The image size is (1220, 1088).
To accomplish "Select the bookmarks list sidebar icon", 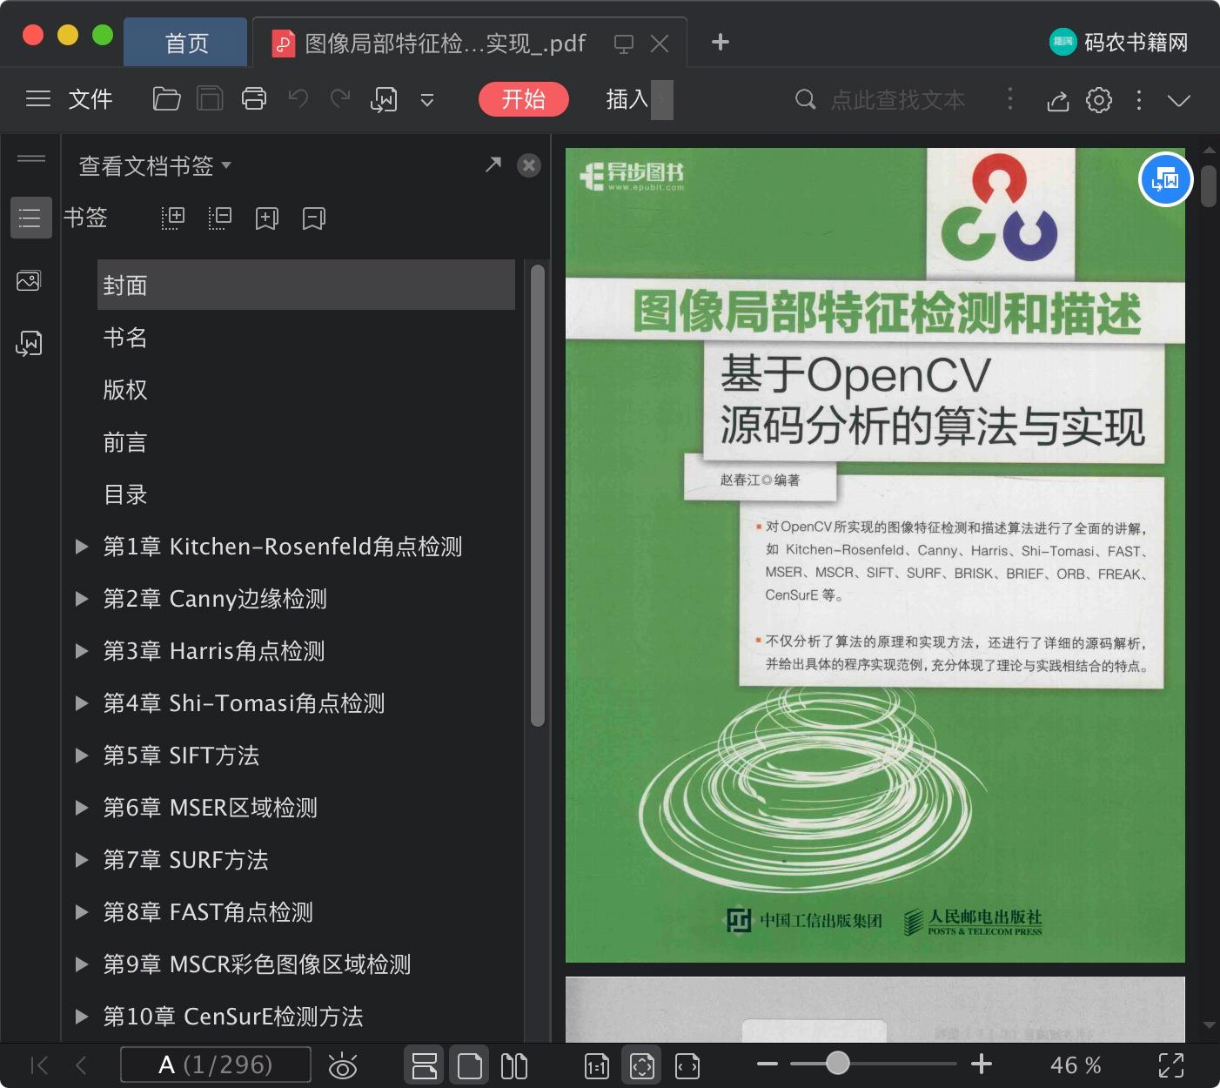I will pos(30,218).
